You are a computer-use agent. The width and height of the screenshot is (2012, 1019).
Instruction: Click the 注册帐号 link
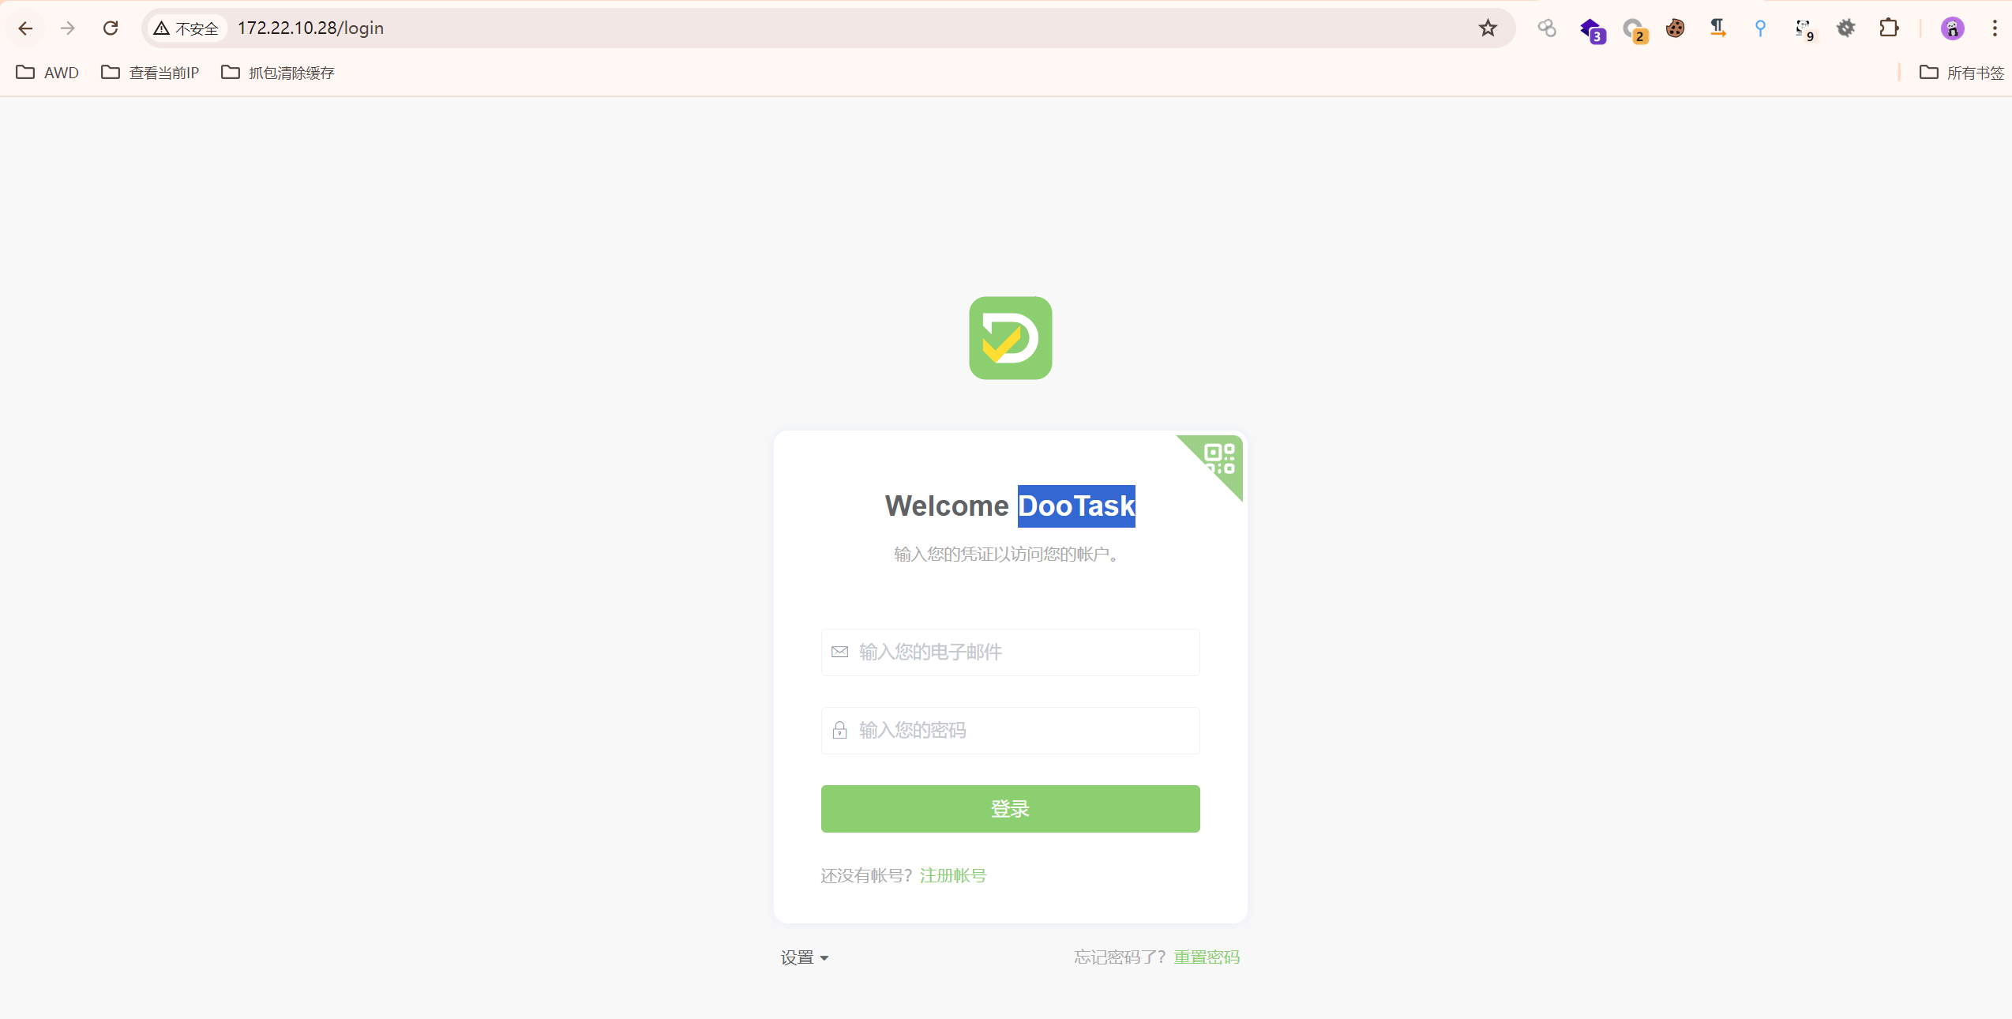(x=953, y=875)
